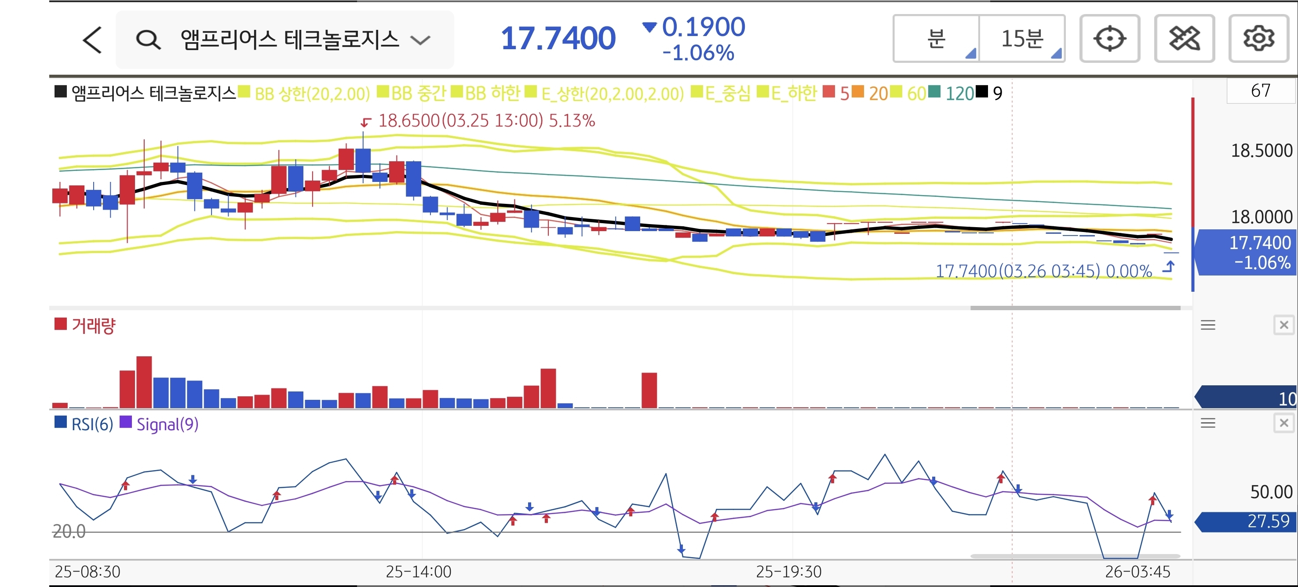Close the volume indicator panel
Image resolution: width=1298 pixels, height=587 pixels.
pyautogui.click(x=1283, y=325)
